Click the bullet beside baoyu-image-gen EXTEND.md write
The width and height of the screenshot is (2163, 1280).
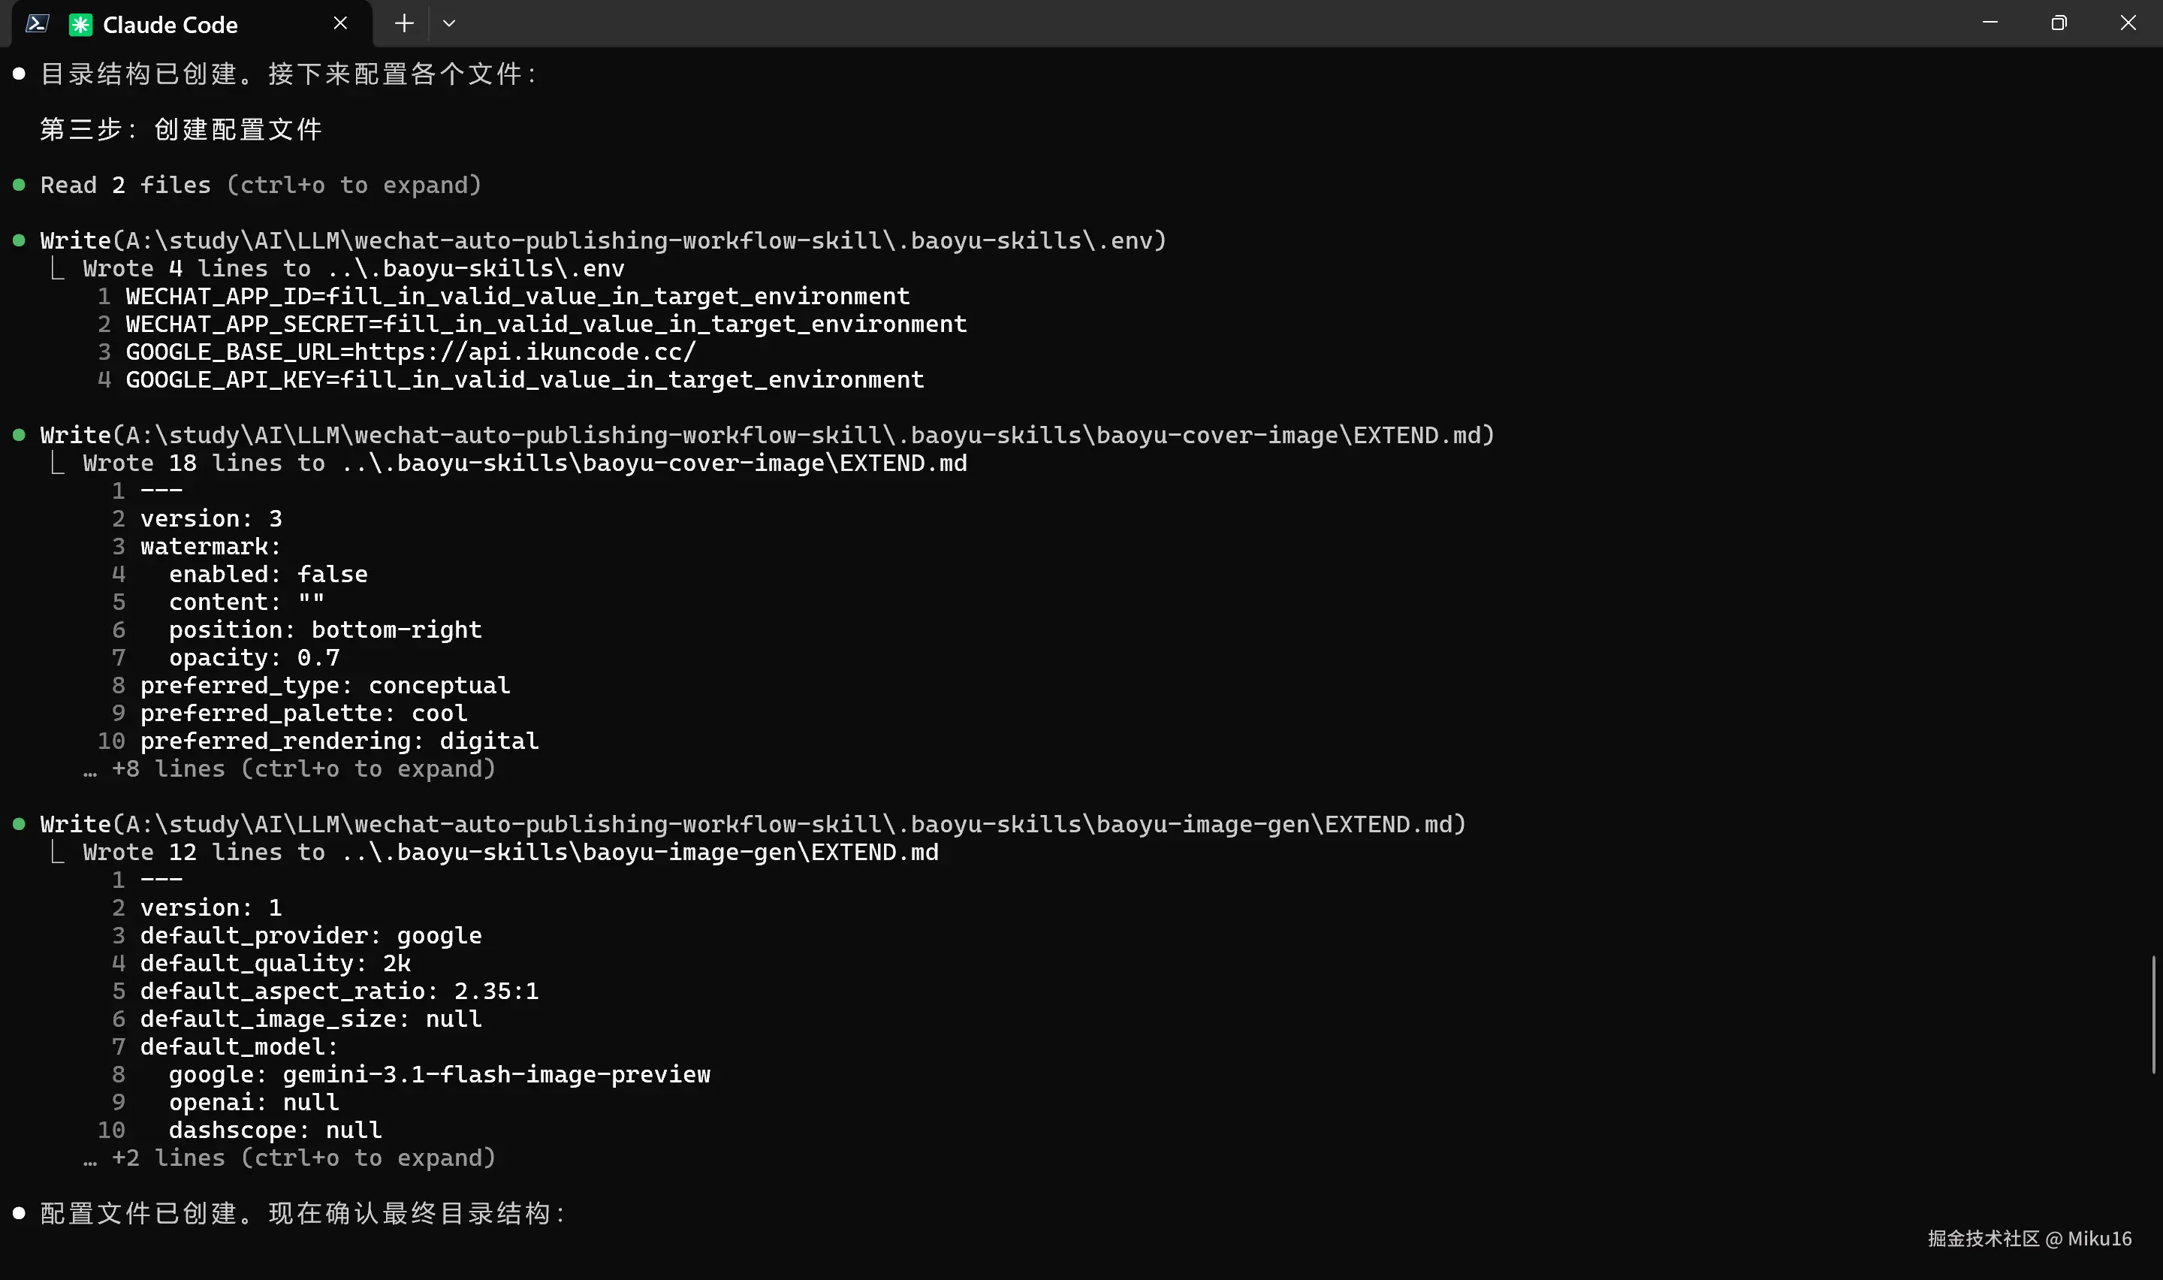(19, 825)
